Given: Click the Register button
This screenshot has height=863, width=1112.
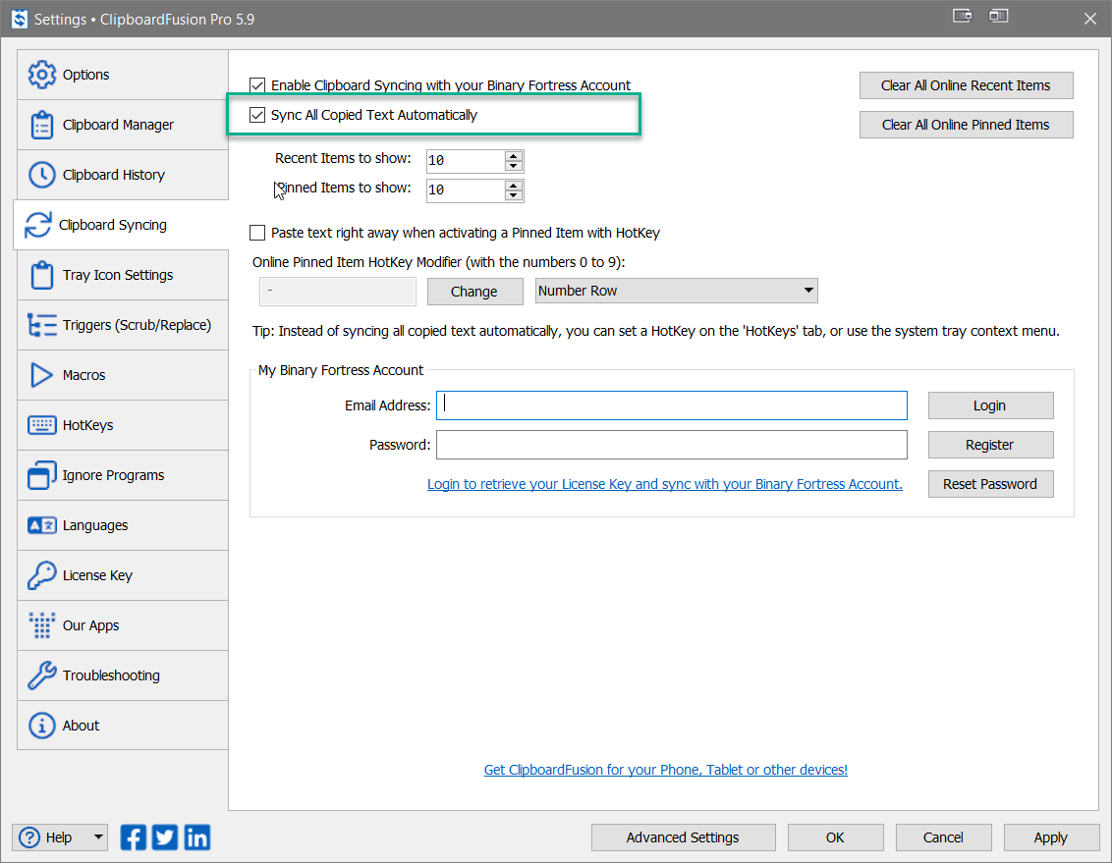Looking at the screenshot, I should coord(990,445).
